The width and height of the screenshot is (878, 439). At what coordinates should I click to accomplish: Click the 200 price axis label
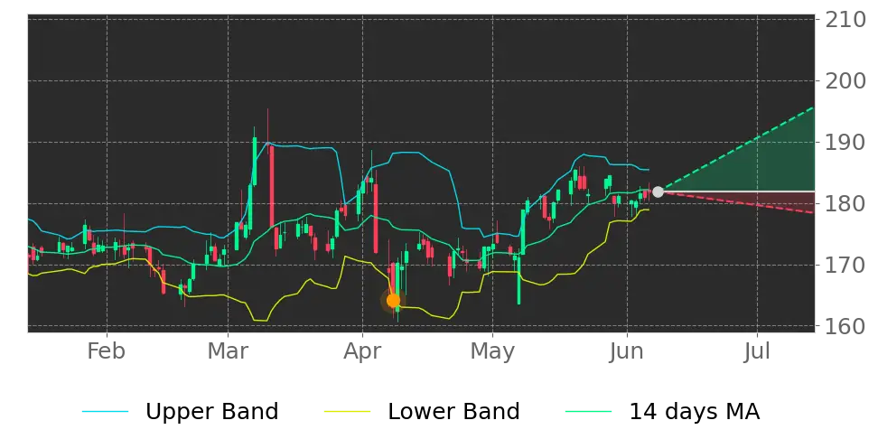(x=844, y=81)
